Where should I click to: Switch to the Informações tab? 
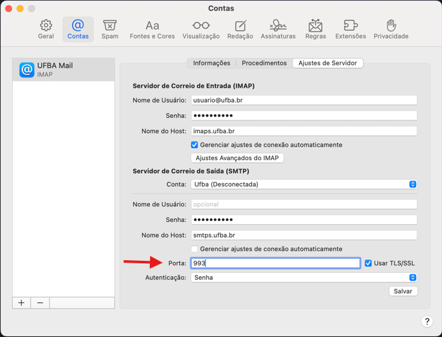pos(211,63)
